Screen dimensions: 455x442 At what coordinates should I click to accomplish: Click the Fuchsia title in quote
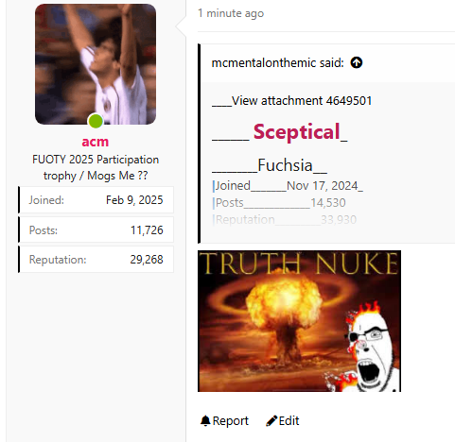[285, 165]
